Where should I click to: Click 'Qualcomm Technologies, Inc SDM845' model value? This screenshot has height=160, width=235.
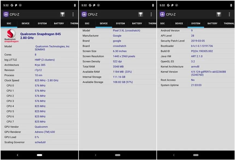[52, 48]
